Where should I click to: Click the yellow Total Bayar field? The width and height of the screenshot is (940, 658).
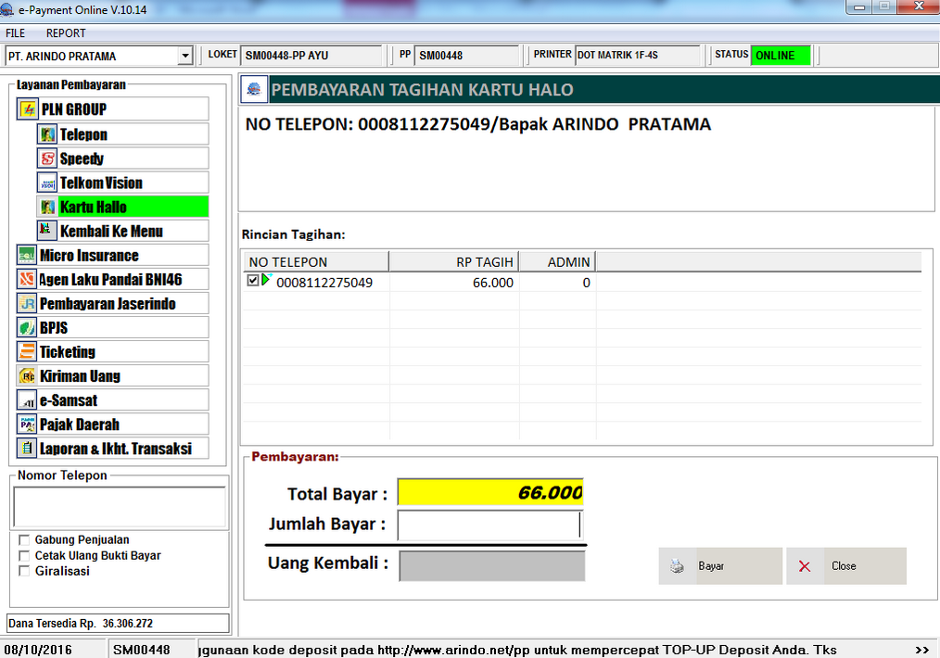(490, 493)
